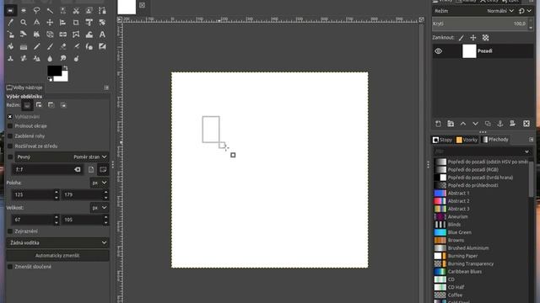The height and width of the screenshot is (303, 540).
Task: Select the Fuzzy Select wand tool
Action: pos(50,11)
